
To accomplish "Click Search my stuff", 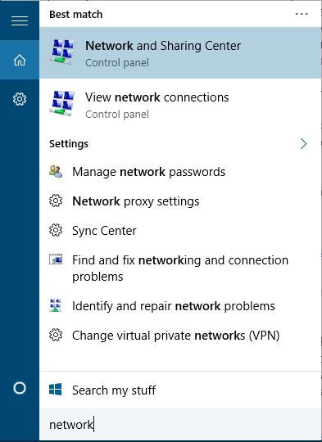I will pos(180,390).
